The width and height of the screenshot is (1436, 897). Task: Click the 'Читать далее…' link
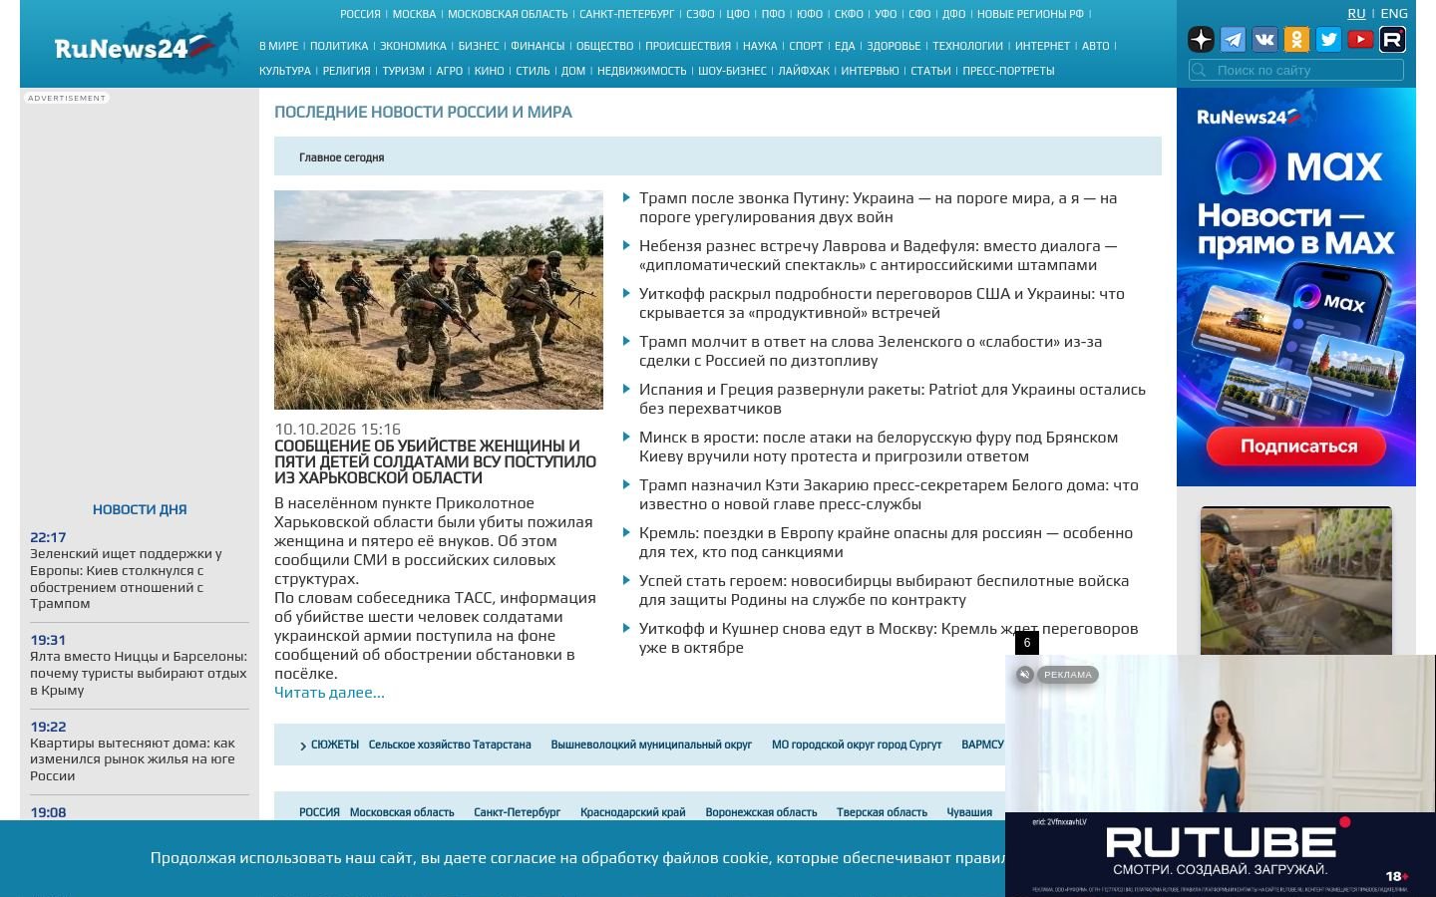click(329, 693)
